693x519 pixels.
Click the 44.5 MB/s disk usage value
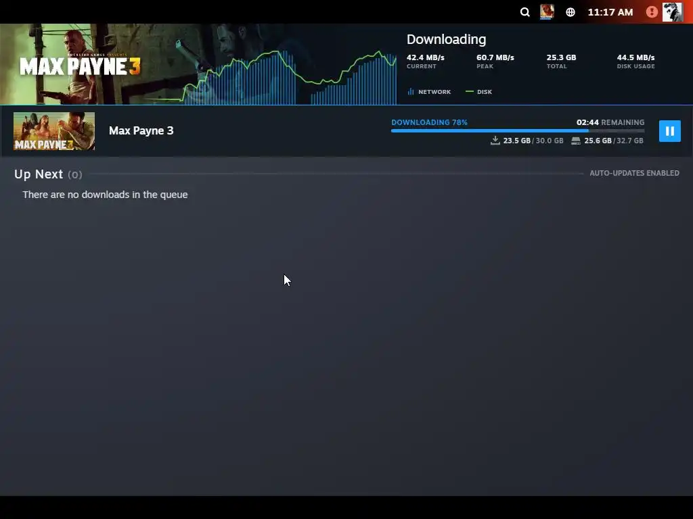[x=635, y=57]
